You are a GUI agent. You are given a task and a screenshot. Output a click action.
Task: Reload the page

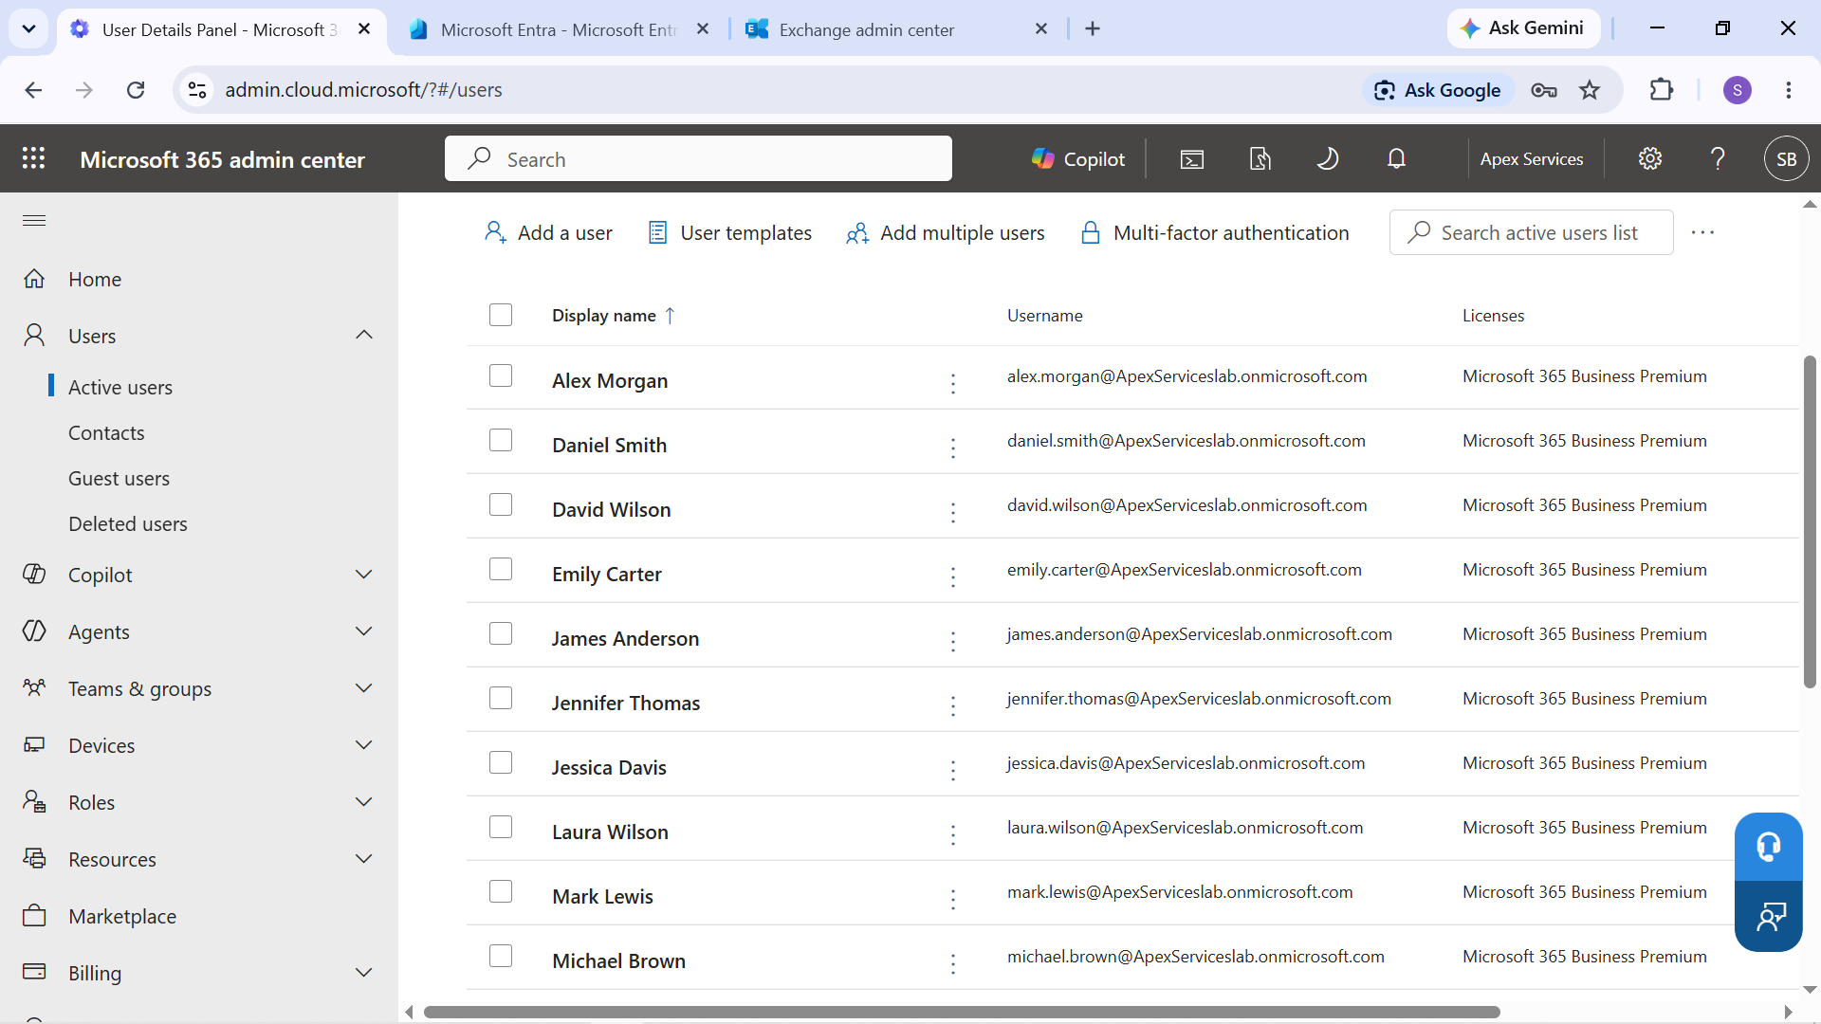(x=136, y=90)
